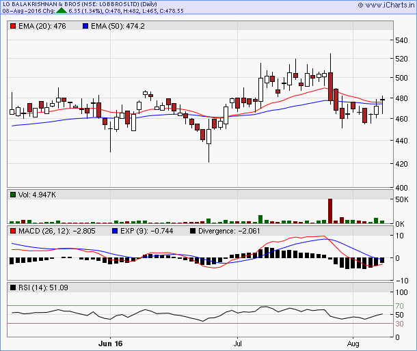Image resolution: width=417 pixels, height=351 pixels.
Task: Select the 'EXP (9): -0.744' label
Action: pyautogui.click(x=146, y=231)
